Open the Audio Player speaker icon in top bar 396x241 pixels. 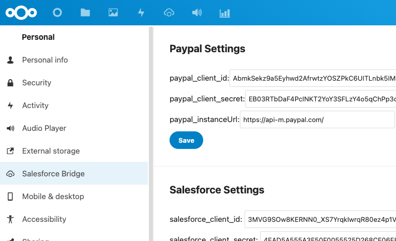(x=197, y=12)
